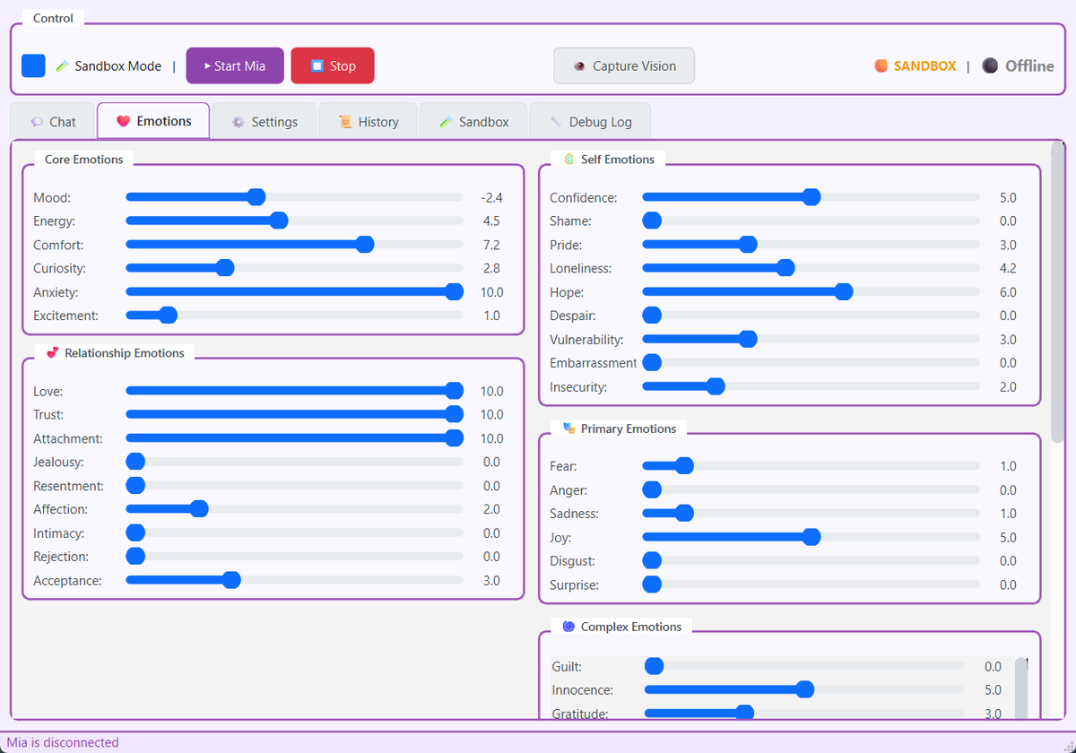
Task: Click the Insecurity slider handle
Action: (716, 387)
